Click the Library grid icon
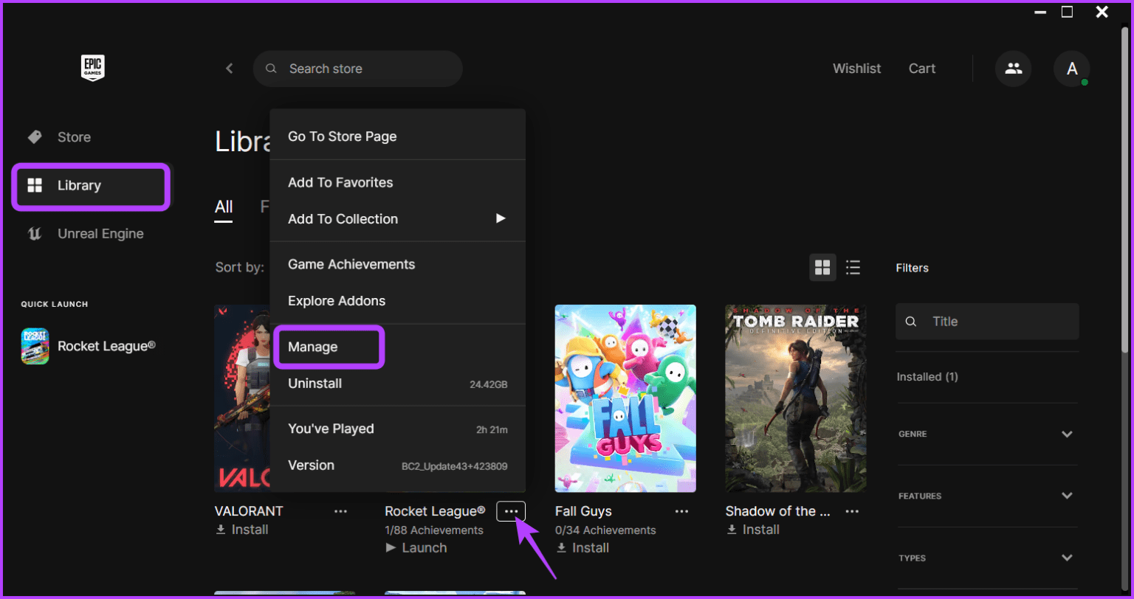 [x=35, y=185]
